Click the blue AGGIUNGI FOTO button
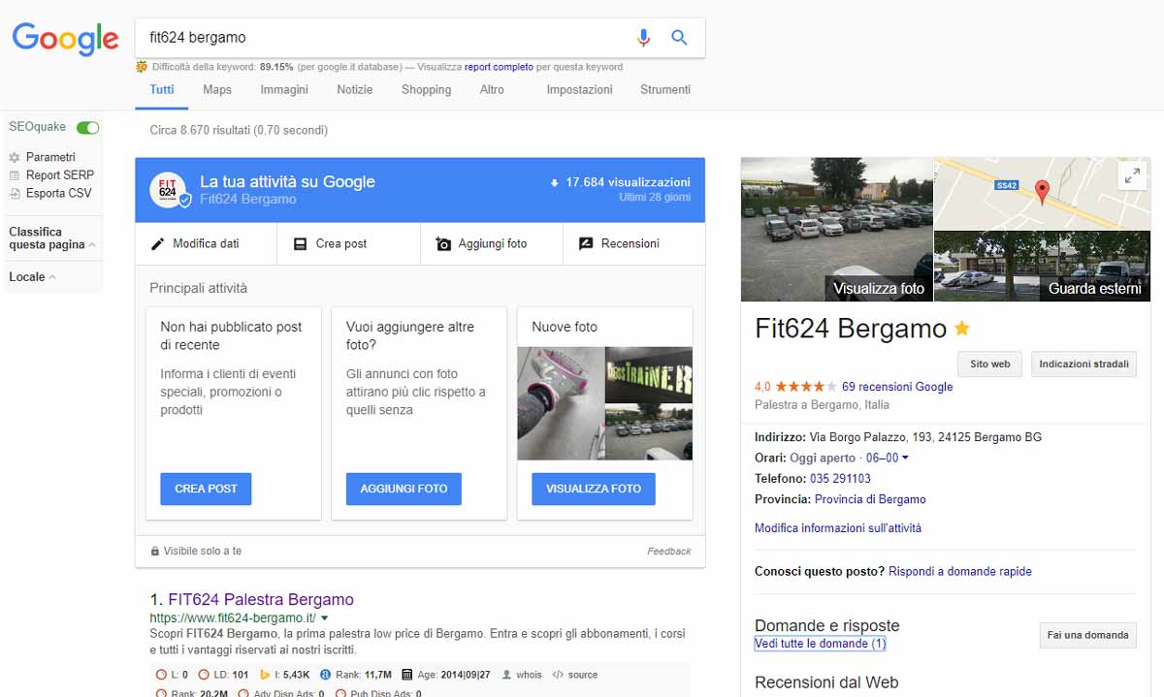Screen dimensions: 1164x697 [x=404, y=489]
